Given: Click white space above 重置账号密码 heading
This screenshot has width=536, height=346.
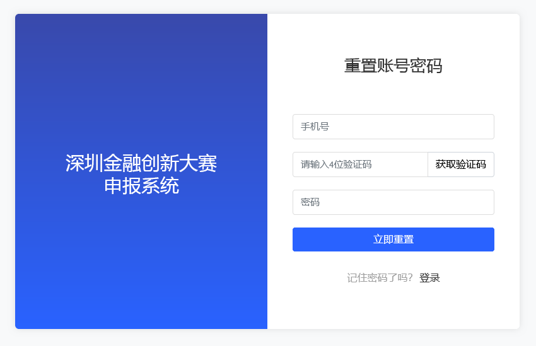Looking at the screenshot, I should coord(393,34).
